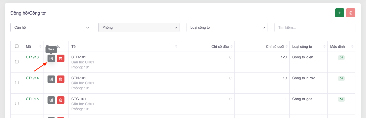Screen dimensions: 366x118
Task: Open the CT1913 meter code link
Action: [32, 57]
